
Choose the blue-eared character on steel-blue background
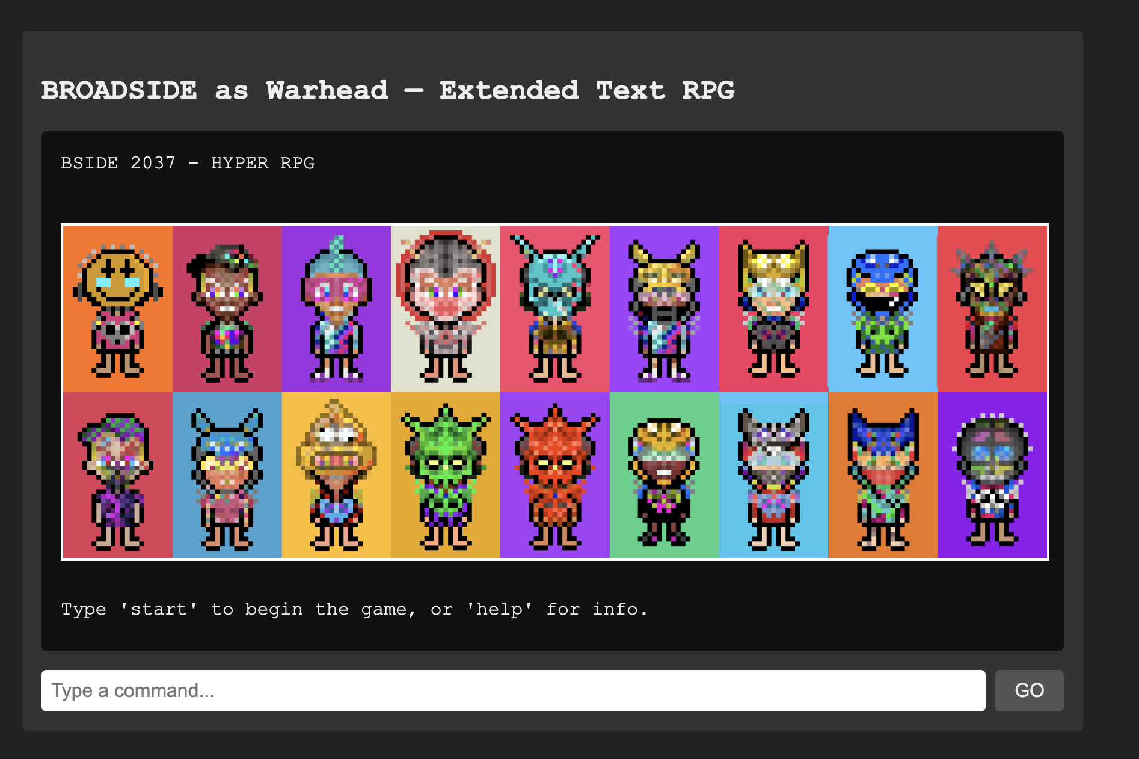tap(227, 475)
